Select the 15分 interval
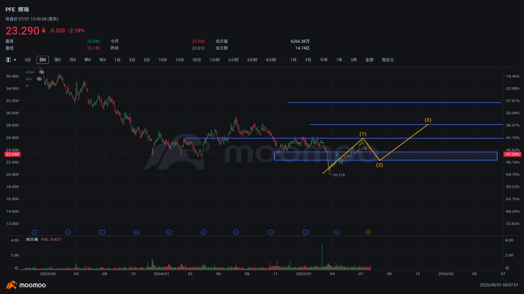This screenshot has width=524, height=294. (179, 60)
